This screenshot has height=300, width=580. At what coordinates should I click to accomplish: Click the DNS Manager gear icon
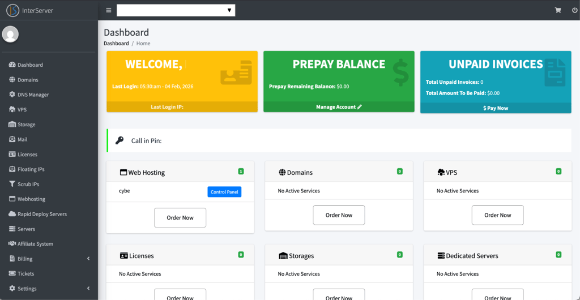12,95
